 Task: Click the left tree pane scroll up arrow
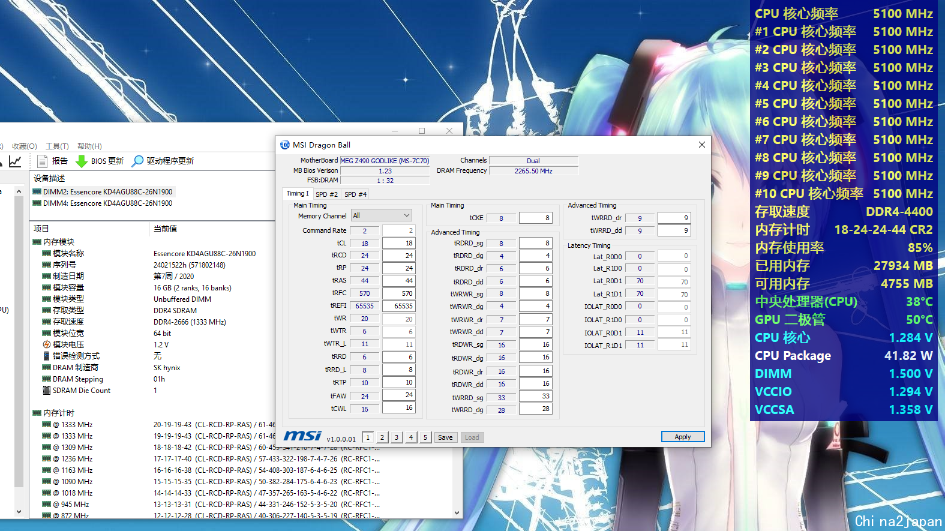[x=19, y=191]
